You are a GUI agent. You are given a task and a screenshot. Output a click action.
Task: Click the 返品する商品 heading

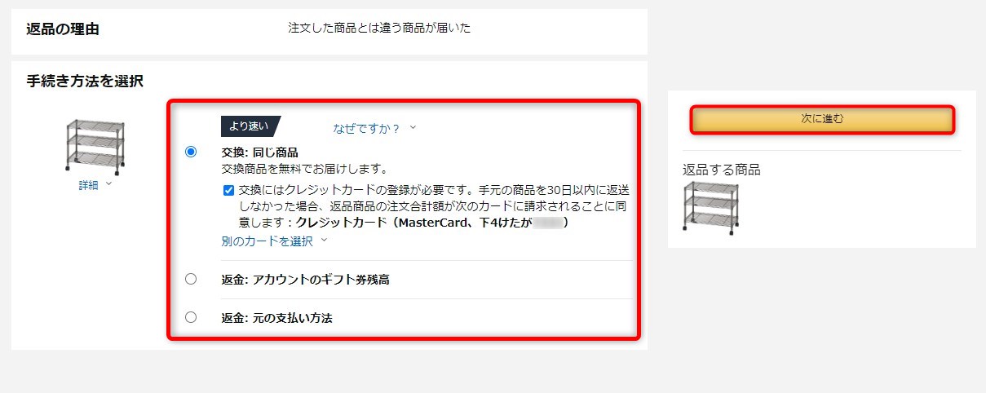click(x=722, y=170)
